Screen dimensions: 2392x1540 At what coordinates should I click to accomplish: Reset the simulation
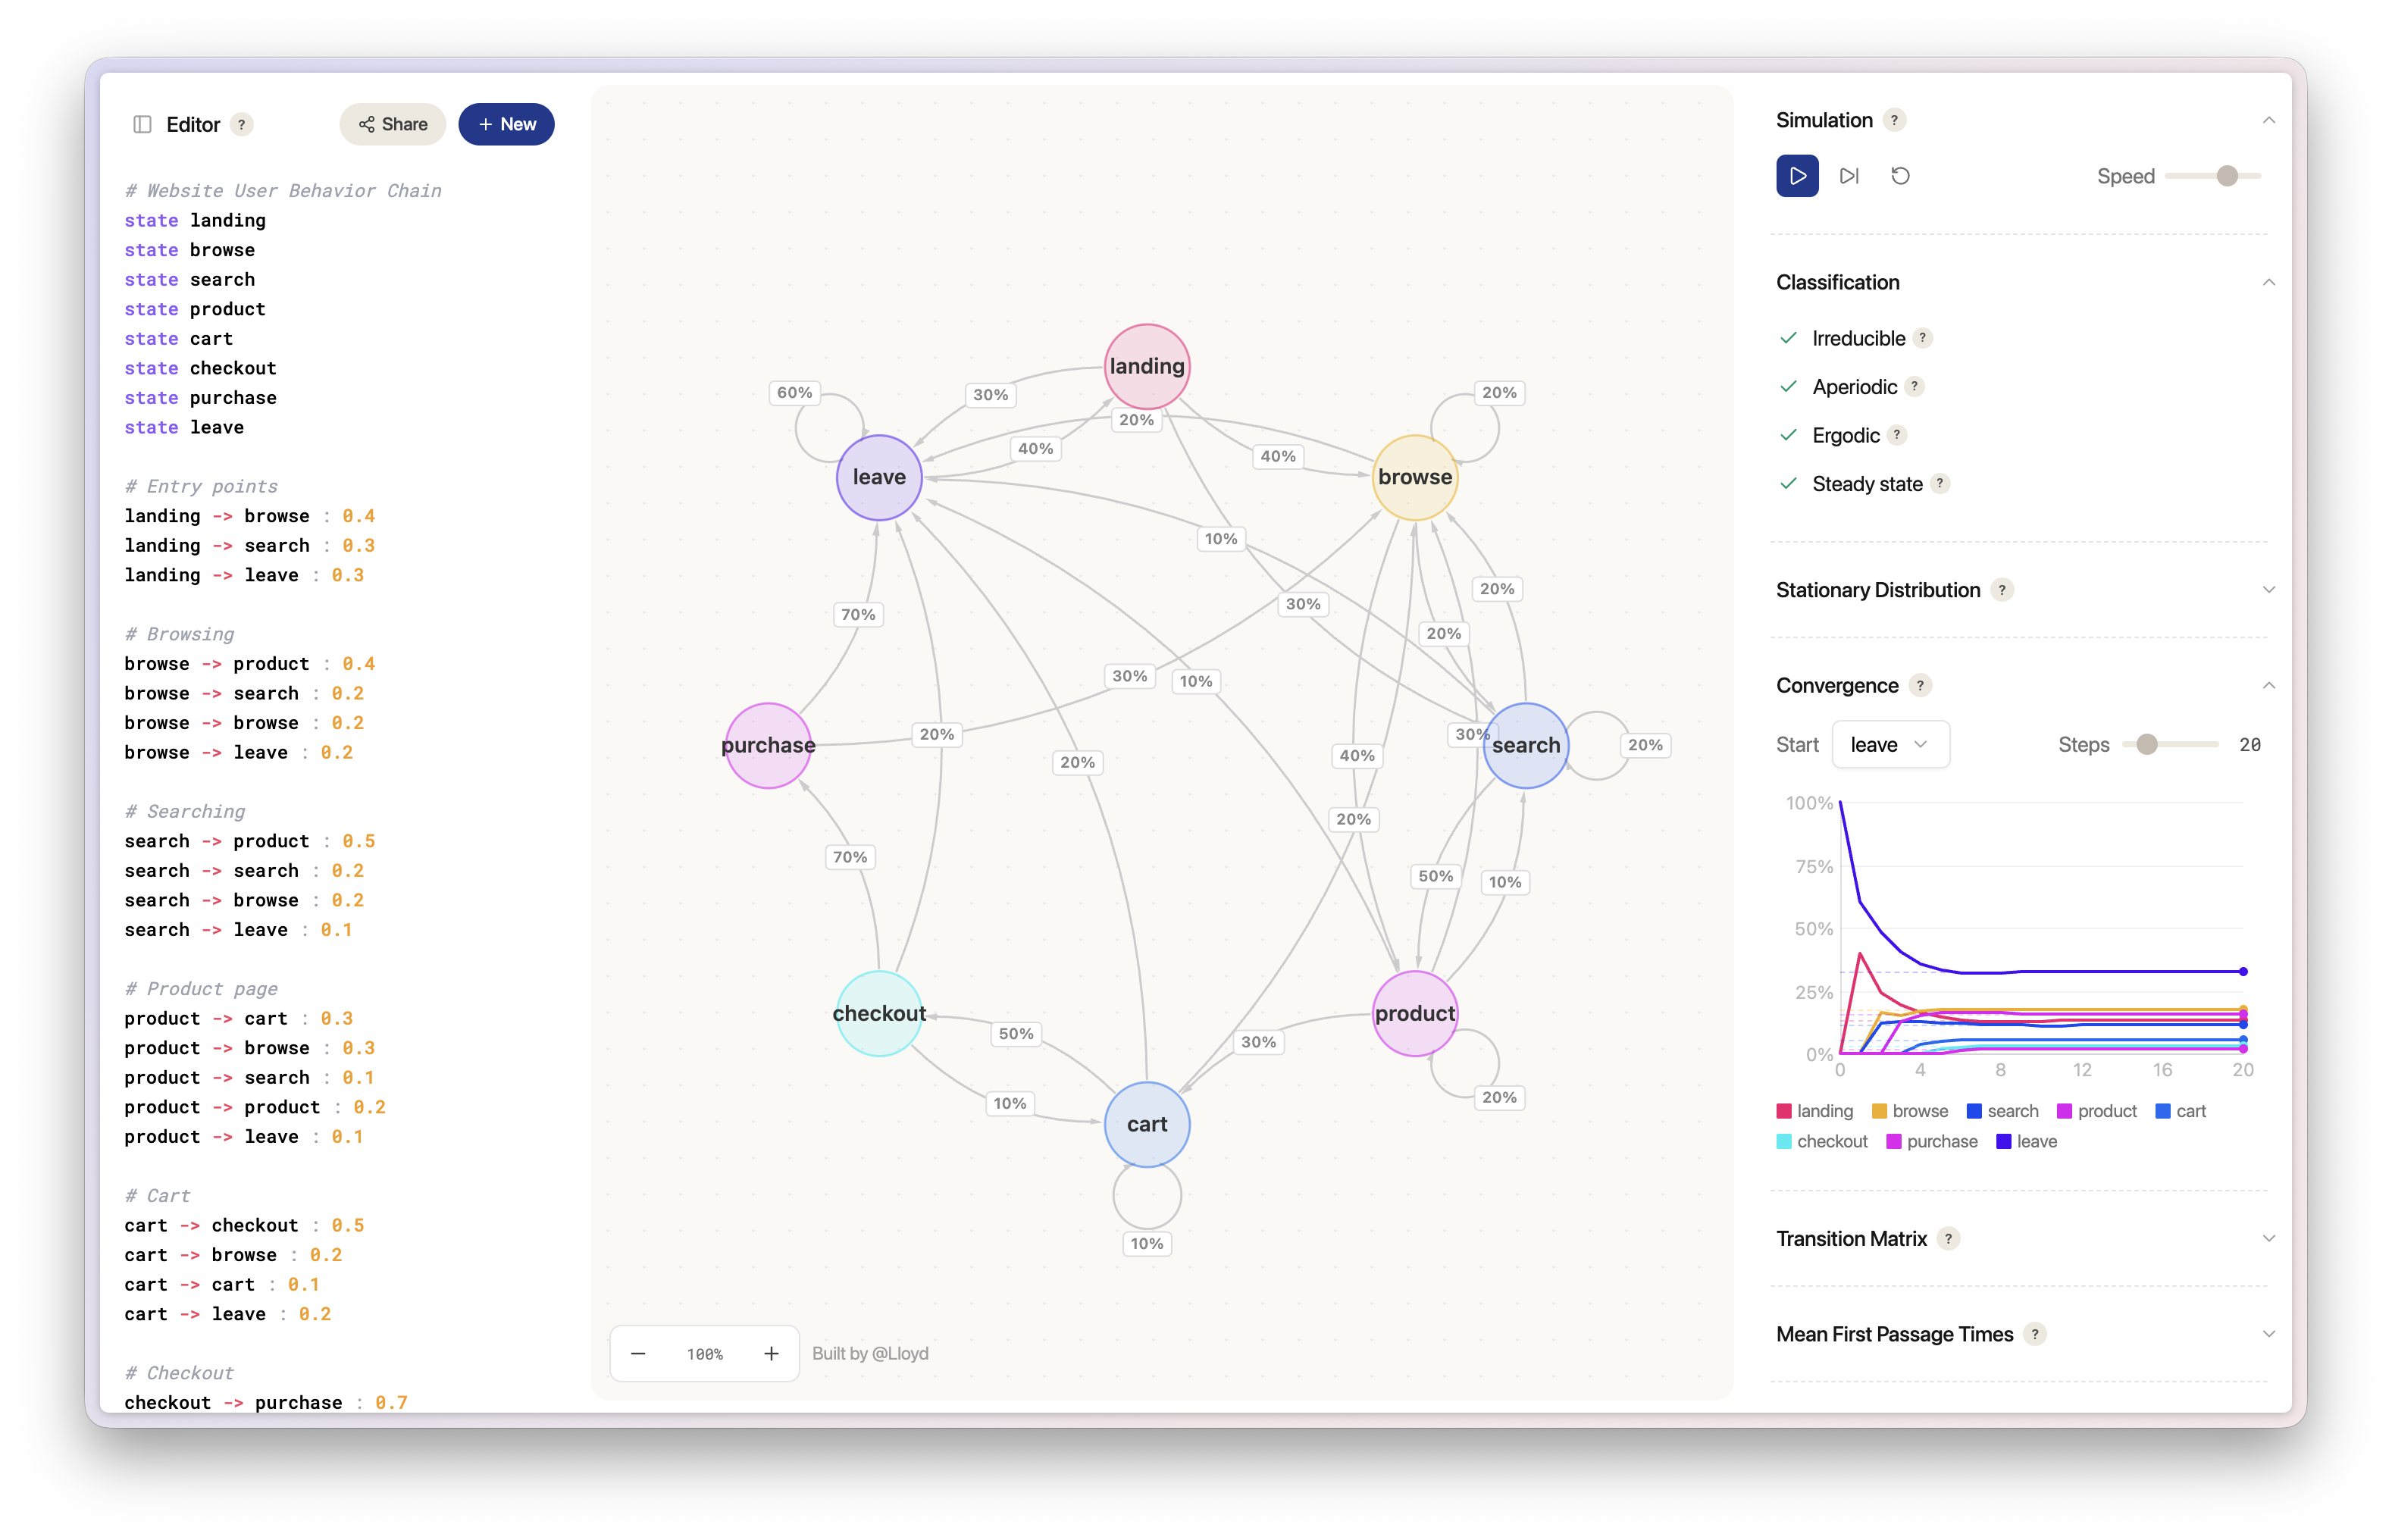(x=1901, y=175)
